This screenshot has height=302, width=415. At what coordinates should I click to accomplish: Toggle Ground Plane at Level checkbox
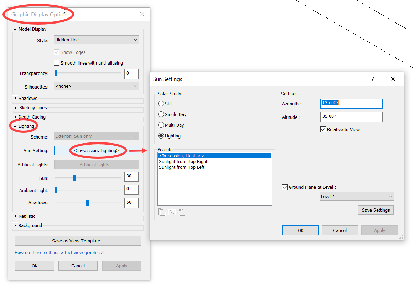click(285, 187)
